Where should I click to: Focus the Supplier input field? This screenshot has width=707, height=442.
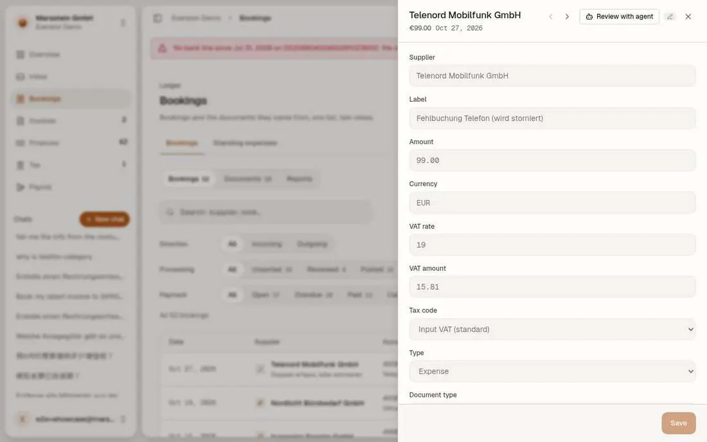(552, 76)
